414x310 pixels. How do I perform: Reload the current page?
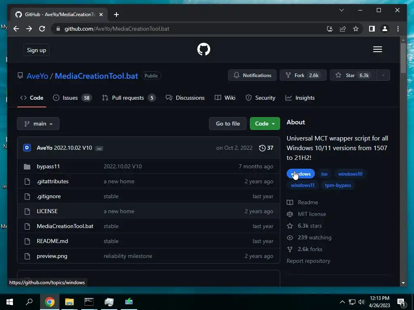click(42, 29)
